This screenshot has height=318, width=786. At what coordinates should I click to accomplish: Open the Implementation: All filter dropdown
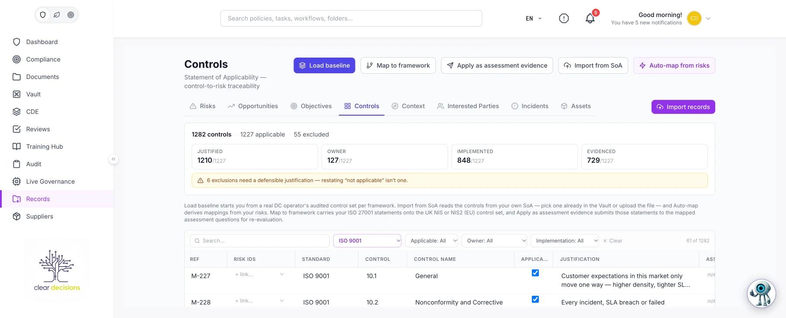[565, 241]
